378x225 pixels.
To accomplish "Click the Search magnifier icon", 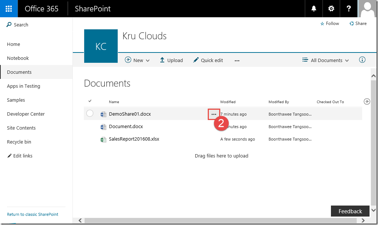I will 9,25.
